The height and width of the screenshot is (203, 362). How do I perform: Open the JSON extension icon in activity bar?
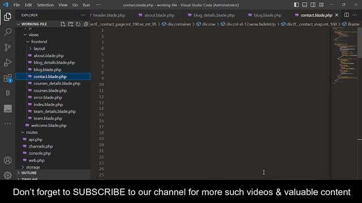7,108
